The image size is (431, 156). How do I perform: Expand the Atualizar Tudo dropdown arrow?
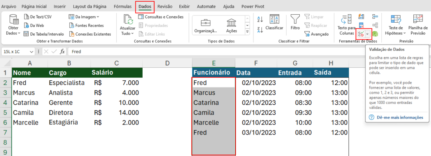[133, 34]
